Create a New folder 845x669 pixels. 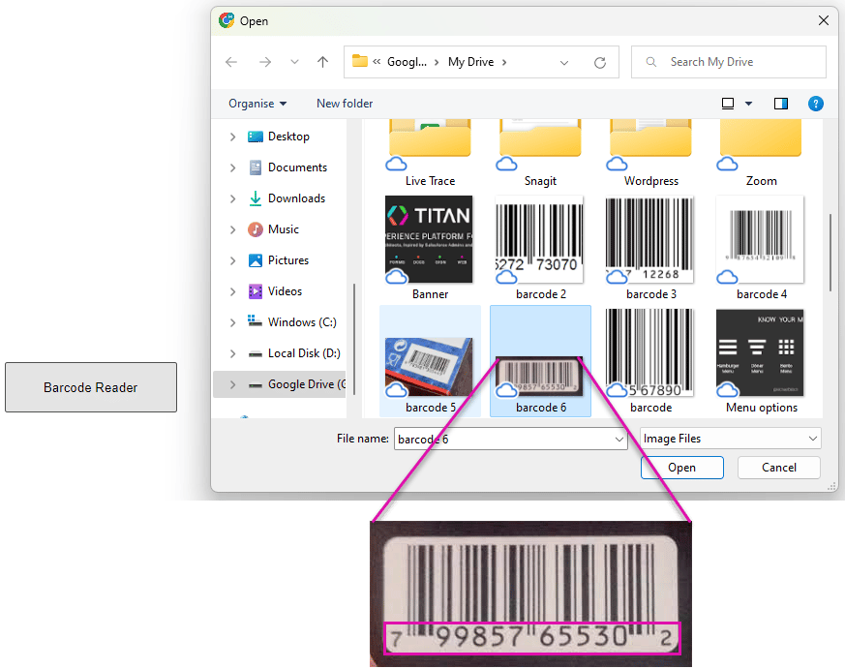pos(344,103)
